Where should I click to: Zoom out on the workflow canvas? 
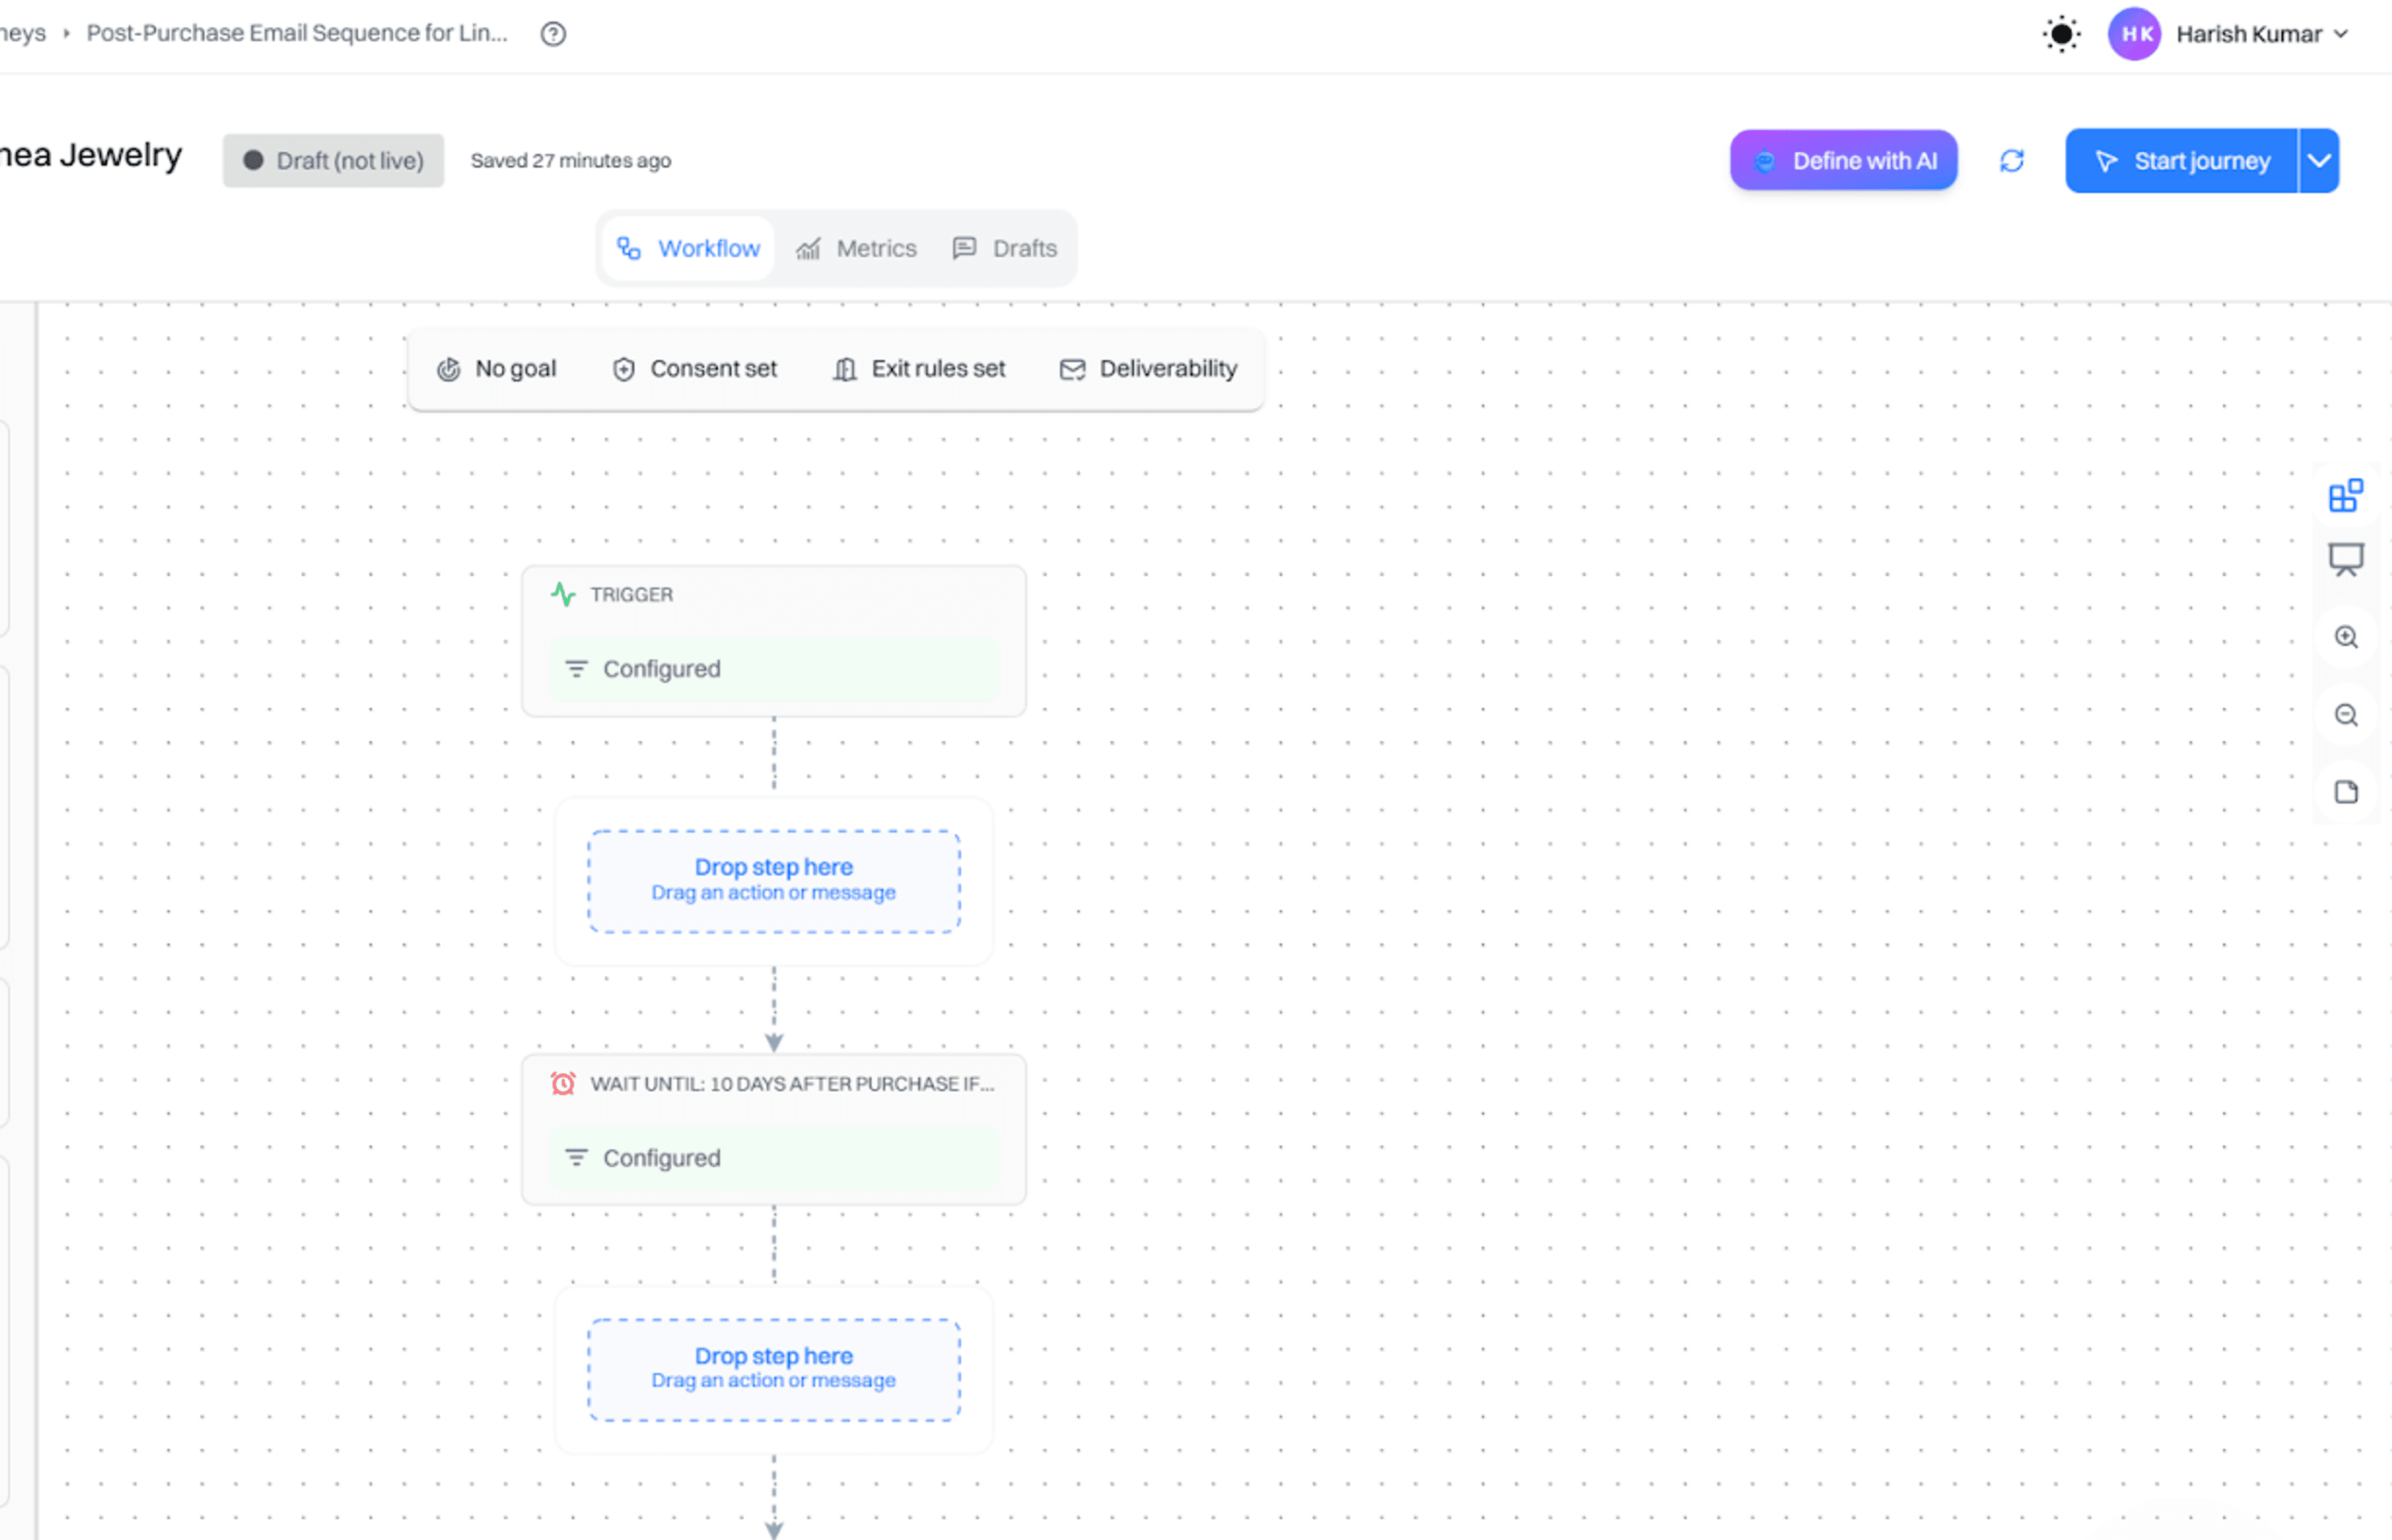2346,715
